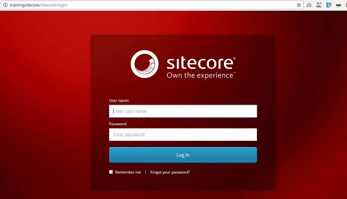Open the Forgot your password link
The image size is (347, 199).
pyautogui.click(x=170, y=172)
